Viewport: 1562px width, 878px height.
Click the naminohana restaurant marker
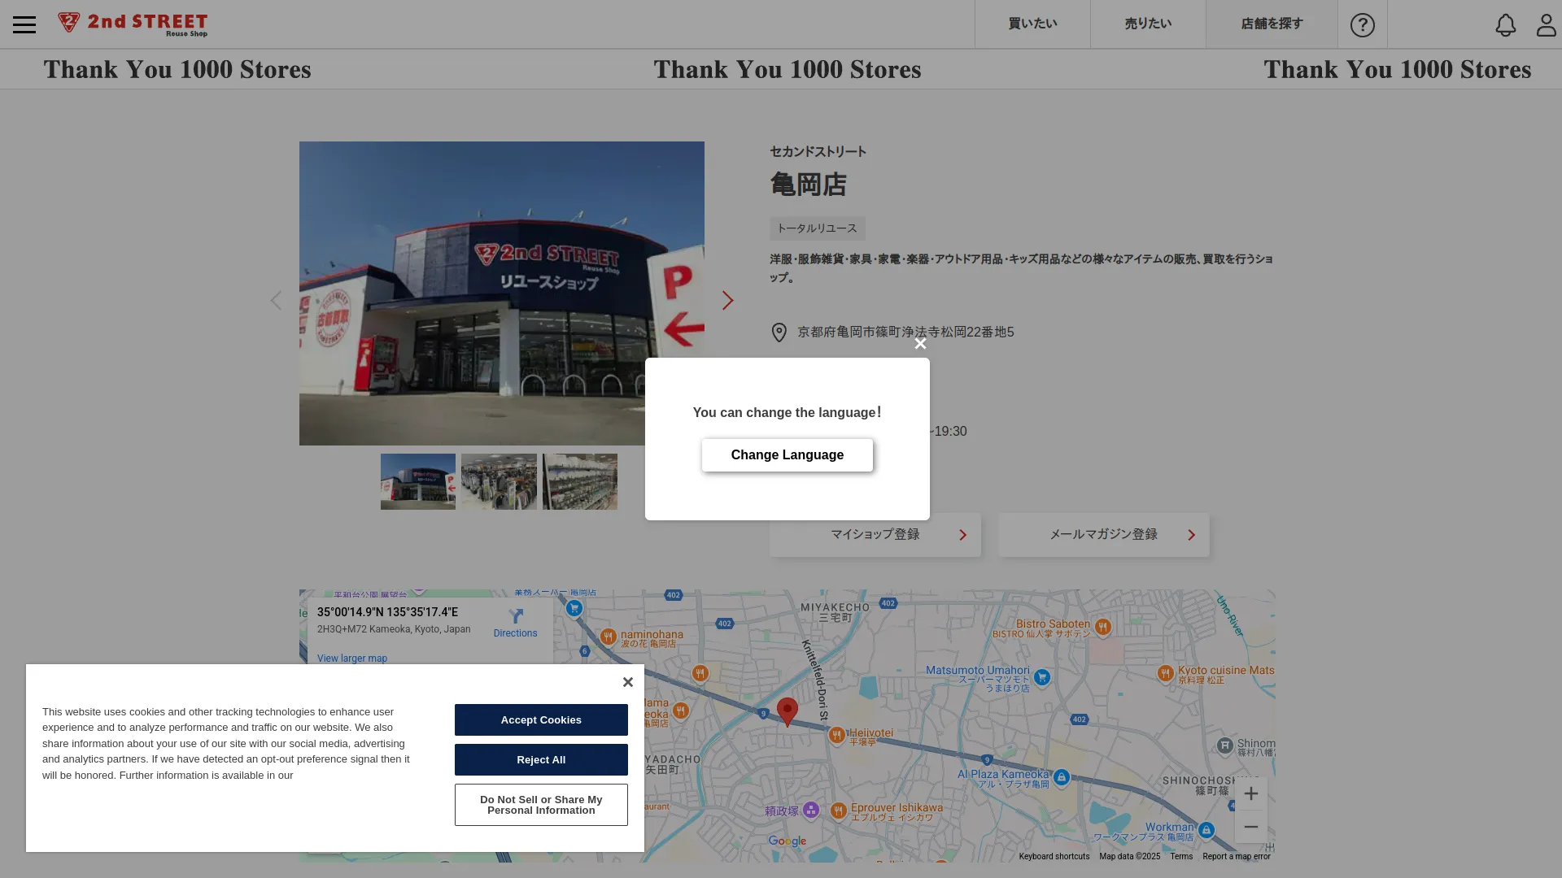point(608,637)
